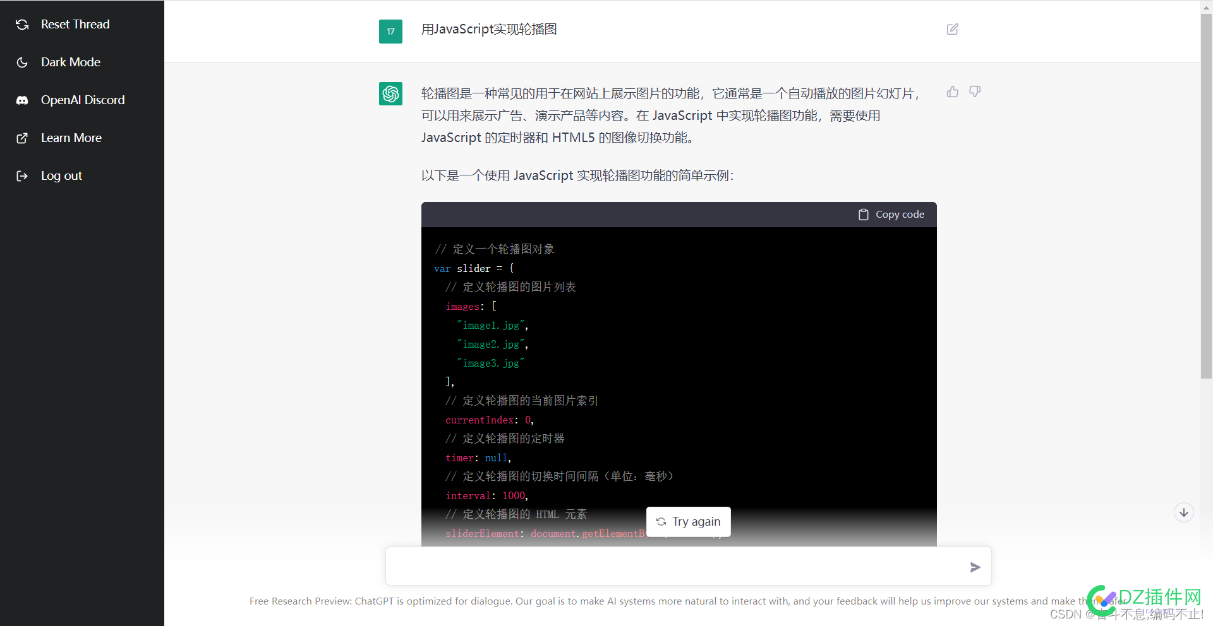Click the scroll-to-bottom arrow button
This screenshot has width=1213, height=626.
click(x=1184, y=512)
